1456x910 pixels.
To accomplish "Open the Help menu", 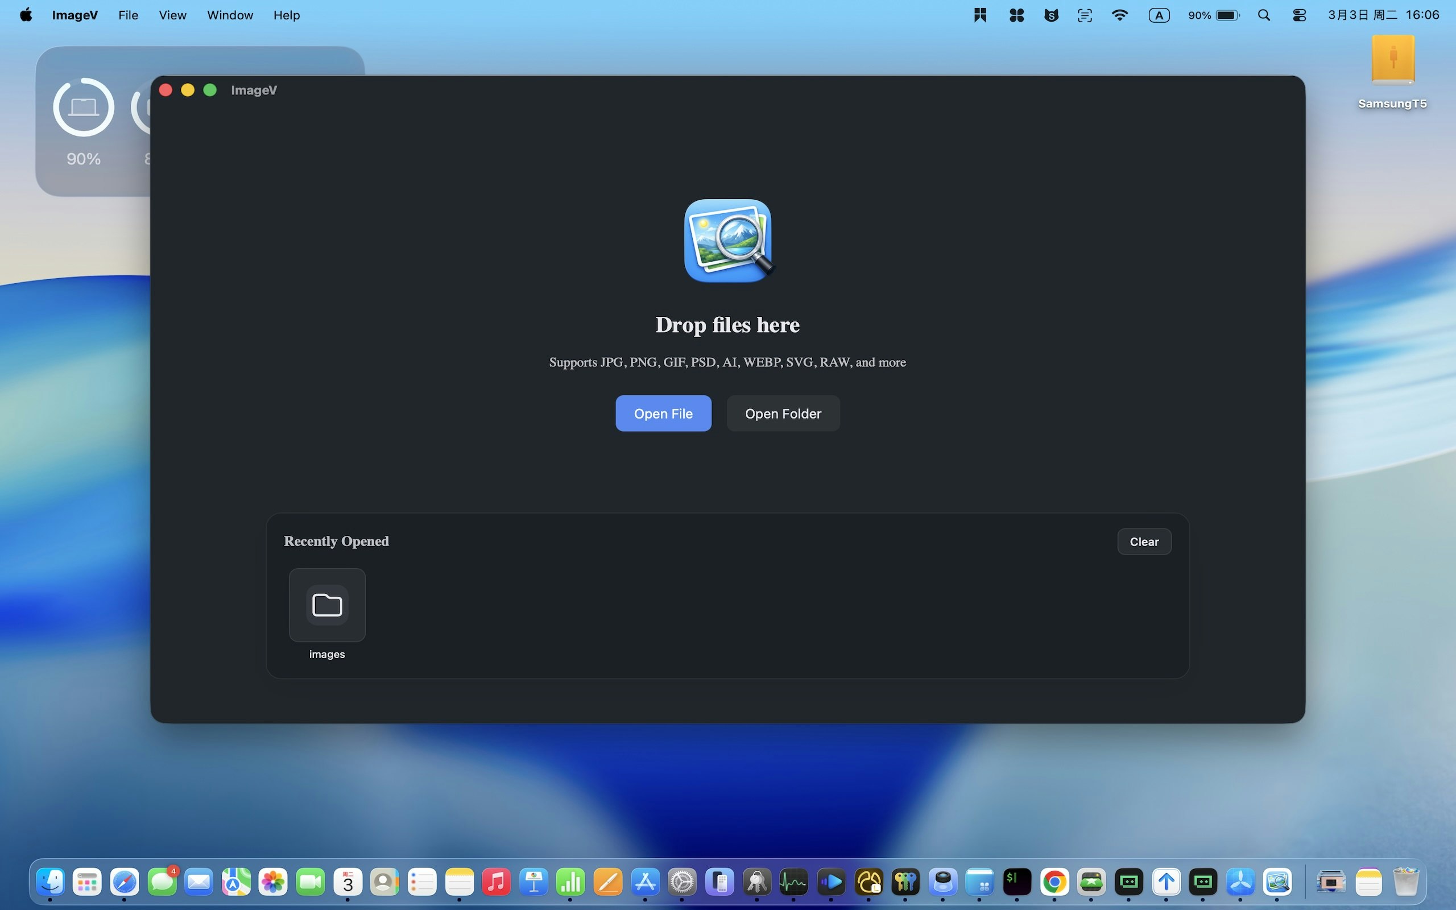I will (x=287, y=15).
